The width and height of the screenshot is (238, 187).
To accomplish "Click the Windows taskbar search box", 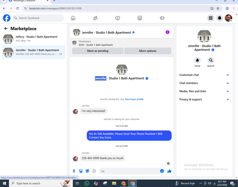I will click(41, 183).
